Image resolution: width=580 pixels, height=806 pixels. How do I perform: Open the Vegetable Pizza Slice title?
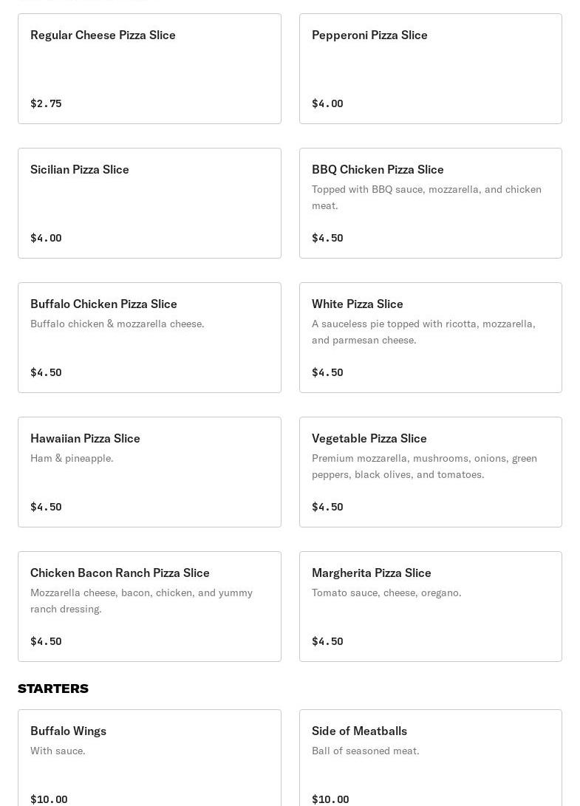[x=369, y=438]
